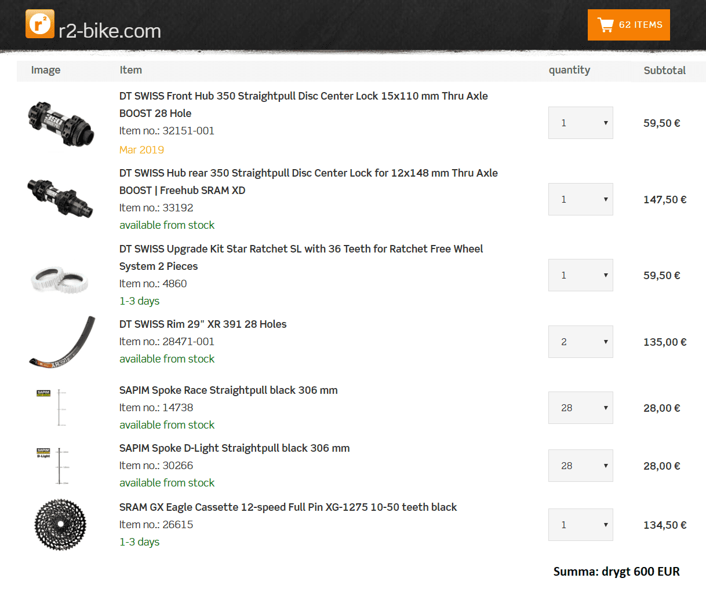Expand quantity dropdown for D-Light spokes
The width and height of the screenshot is (706, 589).
(x=580, y=466)
